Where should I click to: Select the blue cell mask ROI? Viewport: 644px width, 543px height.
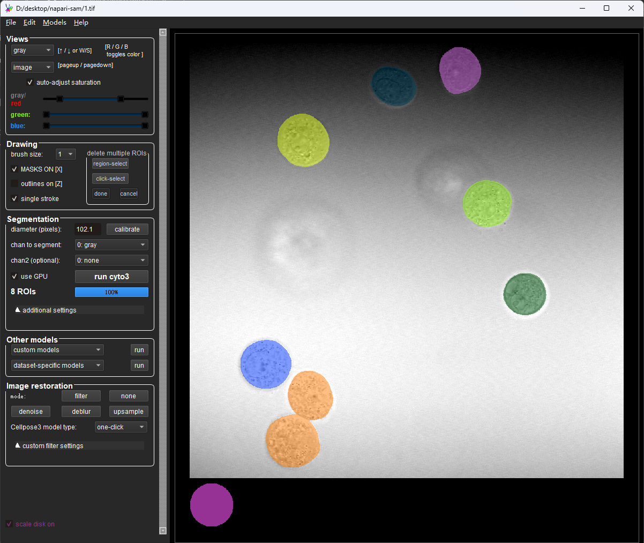(x=266, y=364)
